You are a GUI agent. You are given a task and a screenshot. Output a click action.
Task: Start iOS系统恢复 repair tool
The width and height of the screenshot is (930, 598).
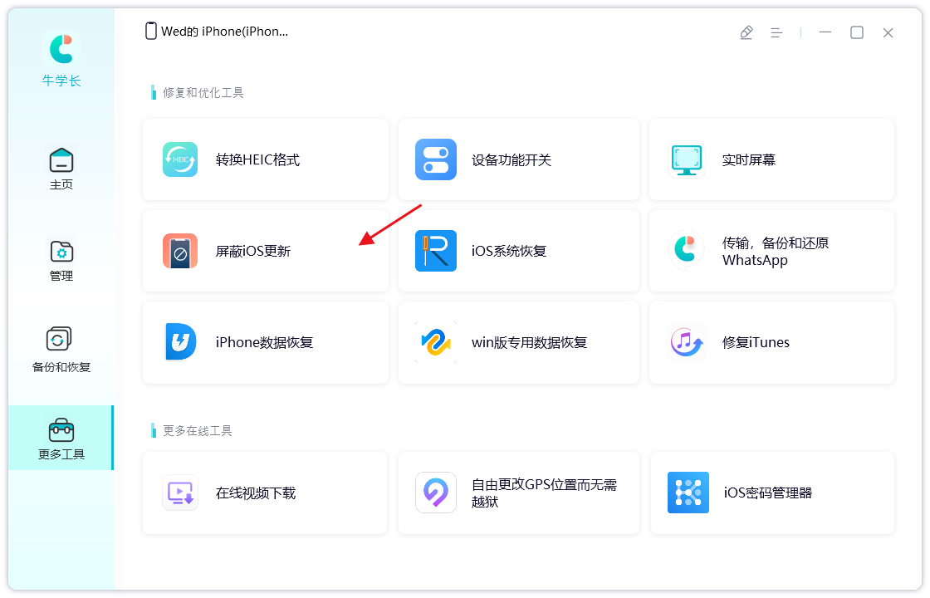click(519, 251)
